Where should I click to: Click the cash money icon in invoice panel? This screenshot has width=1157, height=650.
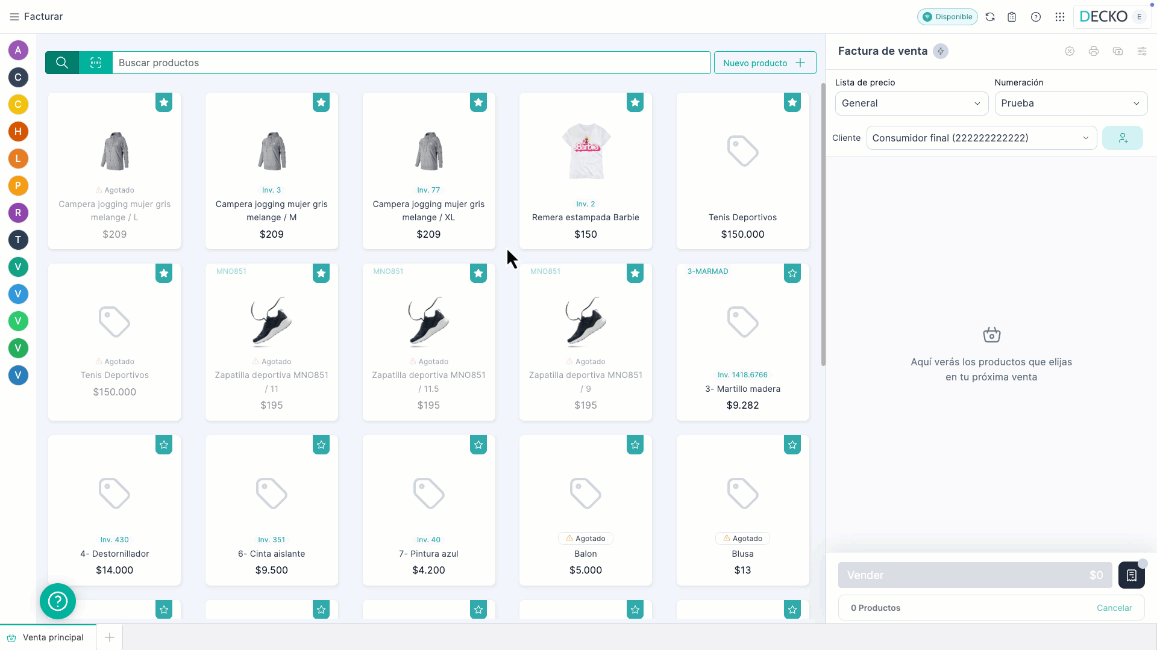(1118, 51)
